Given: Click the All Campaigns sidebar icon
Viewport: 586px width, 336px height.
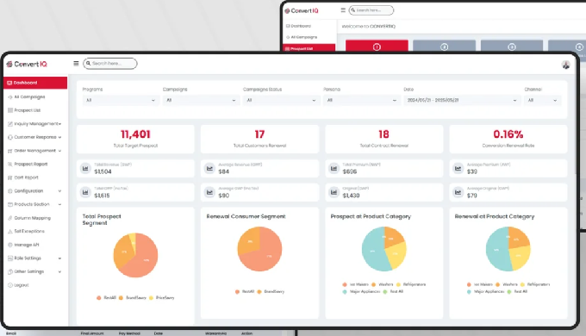Looking at the screenshot, I should coord(10,96).
